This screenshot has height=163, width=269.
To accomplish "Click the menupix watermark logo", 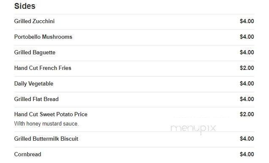I will (x=193, y=128).
